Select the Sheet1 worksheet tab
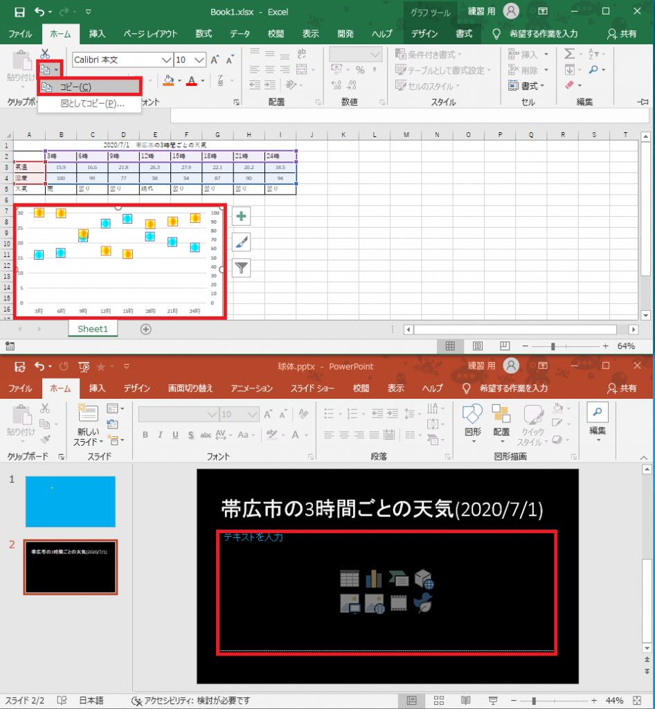This screenshot has height=709, width=655. point(93,329)
